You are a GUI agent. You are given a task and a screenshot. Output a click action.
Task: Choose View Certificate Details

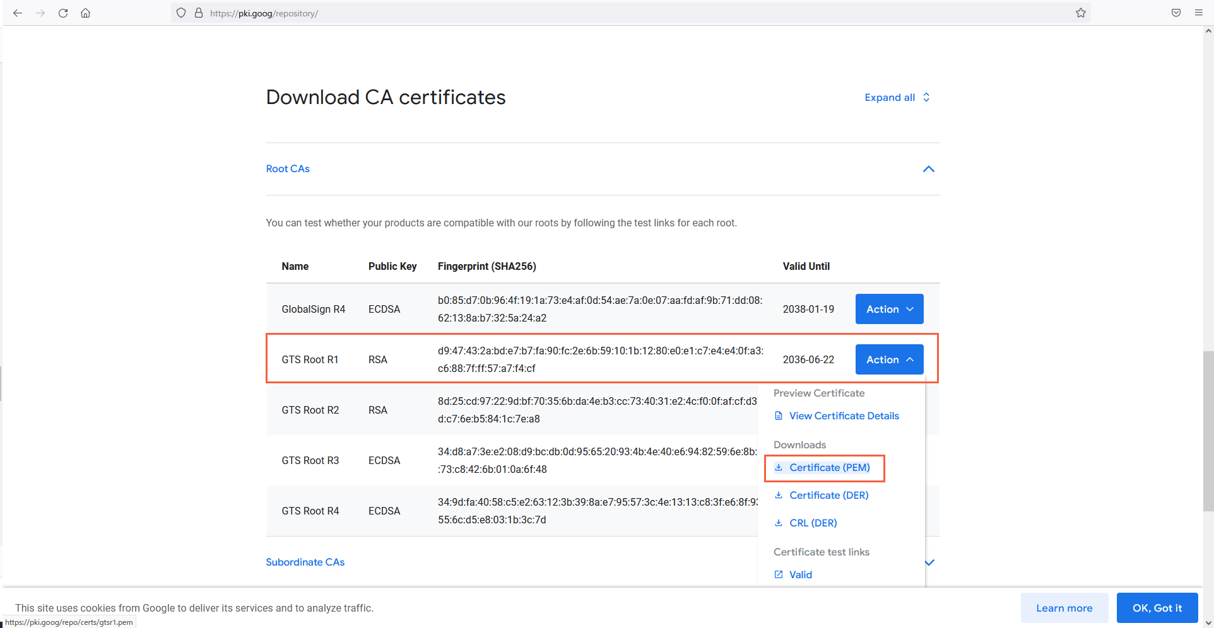pos(844,416)
